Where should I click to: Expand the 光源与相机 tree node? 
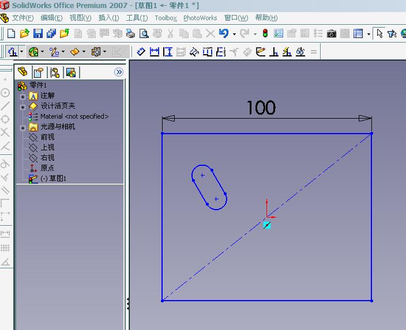tap(23, 128)
